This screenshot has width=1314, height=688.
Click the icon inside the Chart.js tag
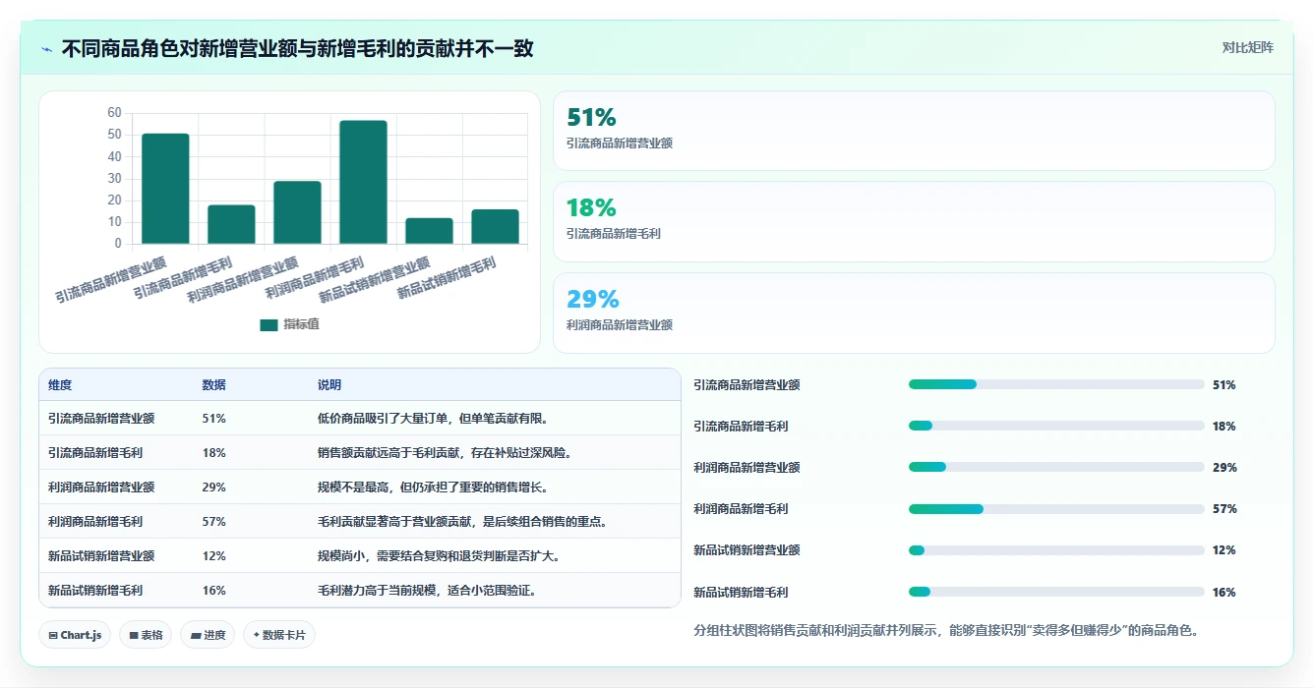53,636
